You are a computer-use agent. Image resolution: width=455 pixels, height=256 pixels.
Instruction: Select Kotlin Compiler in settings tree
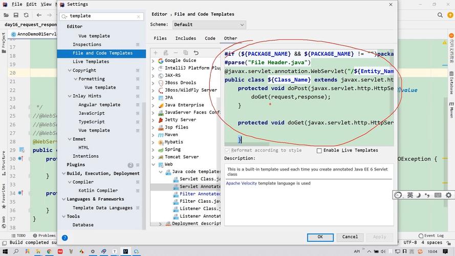(98, 190)
